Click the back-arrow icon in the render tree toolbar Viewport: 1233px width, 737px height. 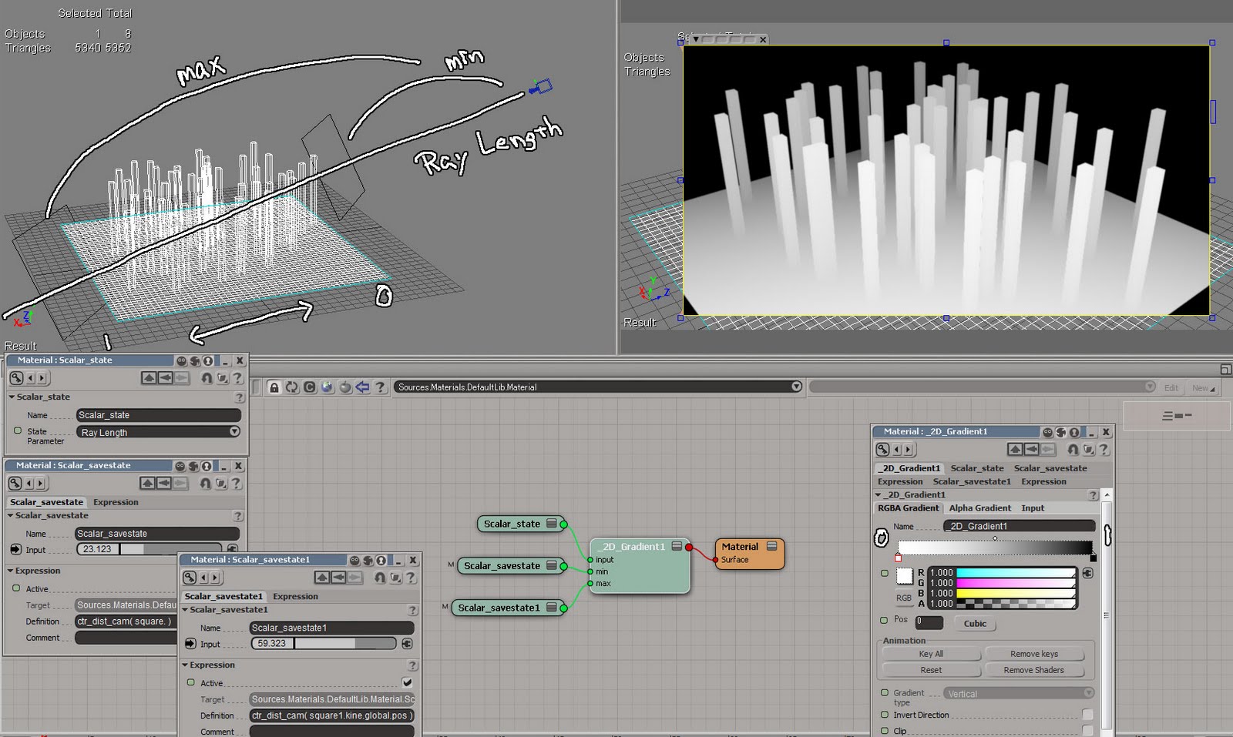[x=362, y=387]
